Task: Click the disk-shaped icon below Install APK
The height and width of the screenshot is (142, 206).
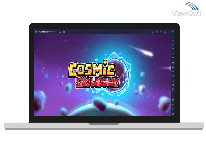Action: 173,67
